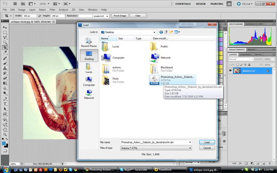Select the Photoshop_Action__Diaboli ATN file
Viewport: 277px width, 173px height.
coord(173,80)
